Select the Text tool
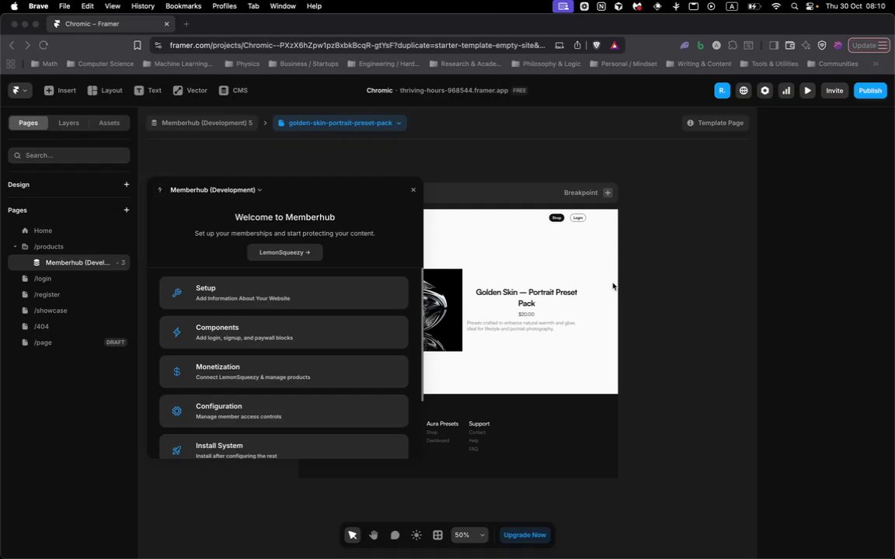This screenshot has height=559, width=895. click(148, 90)
